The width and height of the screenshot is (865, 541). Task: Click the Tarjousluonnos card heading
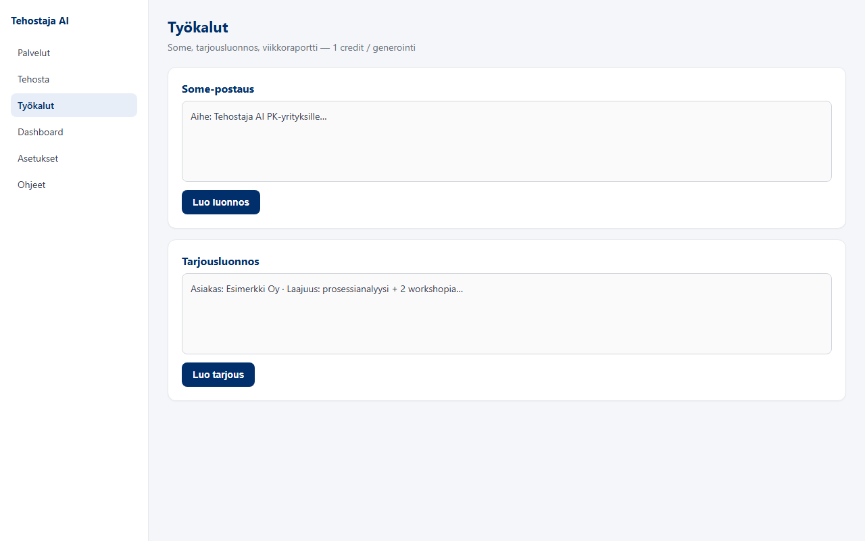click(x=220, y=261)
